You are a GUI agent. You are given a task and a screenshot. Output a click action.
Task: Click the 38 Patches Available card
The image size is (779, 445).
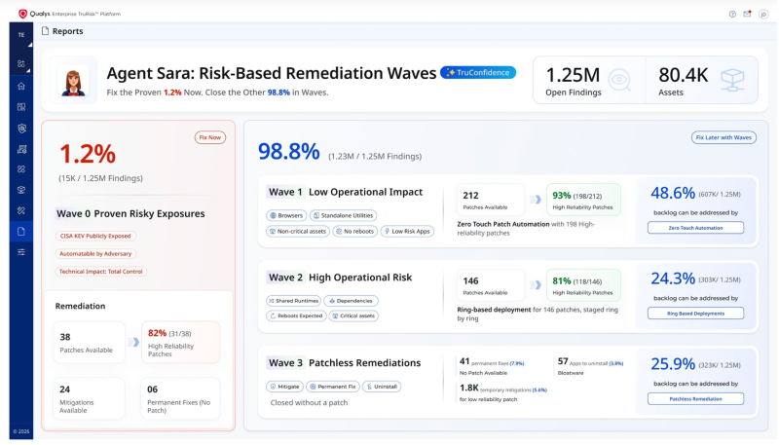(x=90, y=343)
